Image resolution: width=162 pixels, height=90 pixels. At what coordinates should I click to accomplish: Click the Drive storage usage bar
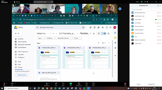(x=23, y=70)
